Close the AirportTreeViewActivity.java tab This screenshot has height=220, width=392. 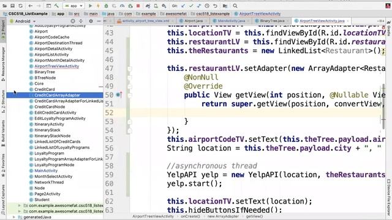[348, 21]
